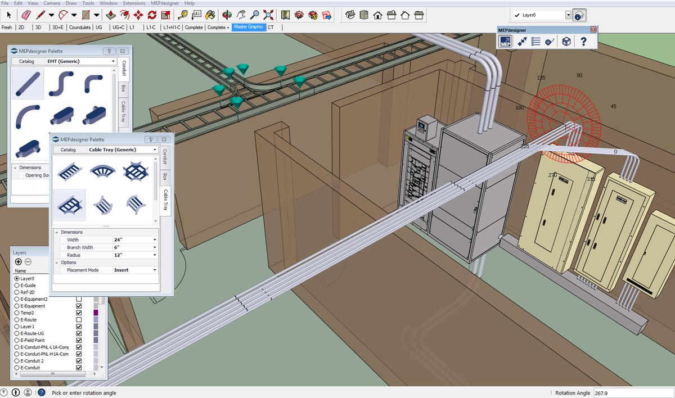Choose the Text label tool
This screenshot has height=398, width=675.
pos(196,15)
